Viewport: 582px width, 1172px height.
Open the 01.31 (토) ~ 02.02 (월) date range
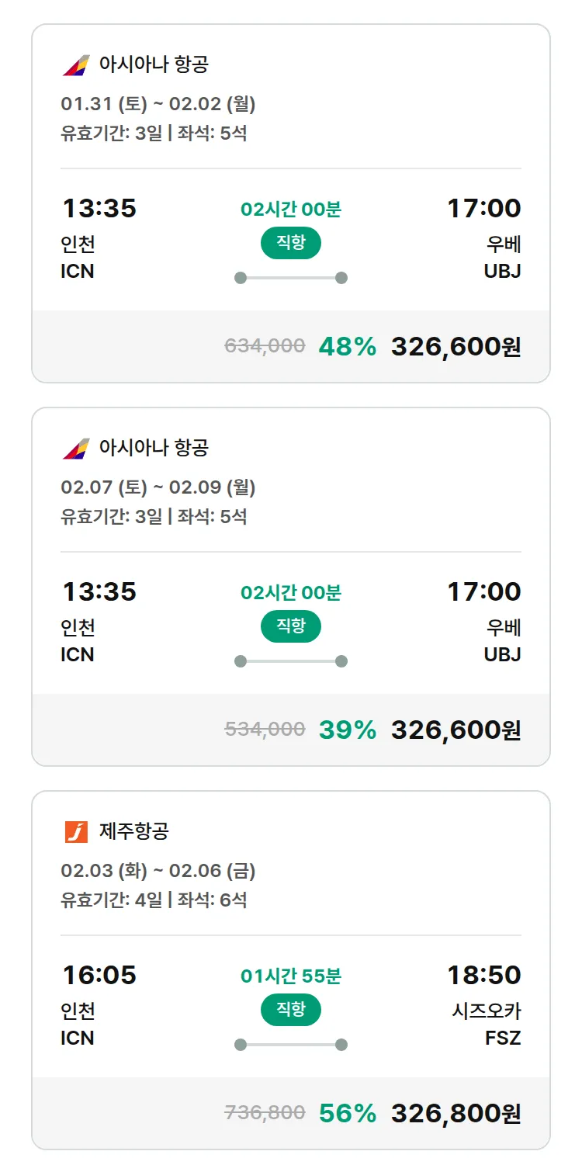coord(158,104)
